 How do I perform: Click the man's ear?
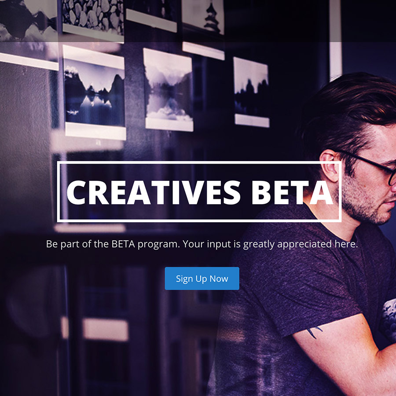tap(330, 165)
